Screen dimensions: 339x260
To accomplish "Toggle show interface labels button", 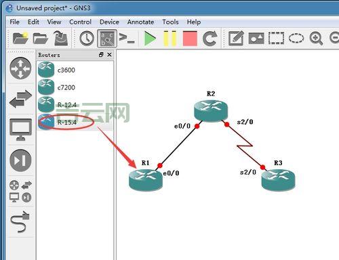I will click(x=107, y=39).
